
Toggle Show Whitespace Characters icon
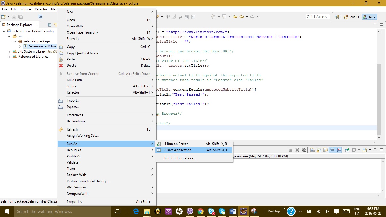[x=193, y=17]
